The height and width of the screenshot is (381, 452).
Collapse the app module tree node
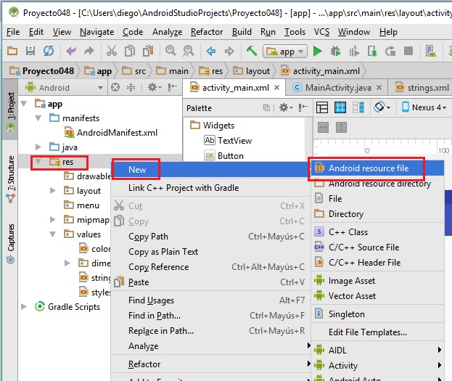(24, 104)
